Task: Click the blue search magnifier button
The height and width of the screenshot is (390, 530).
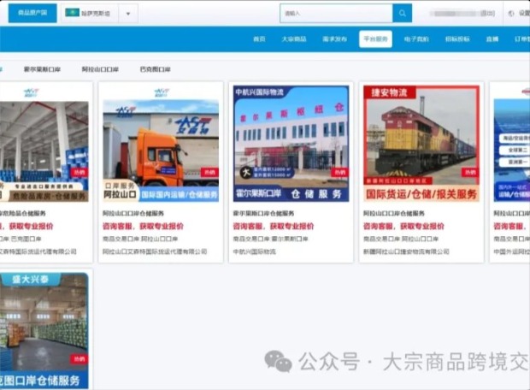Action: 403,13
